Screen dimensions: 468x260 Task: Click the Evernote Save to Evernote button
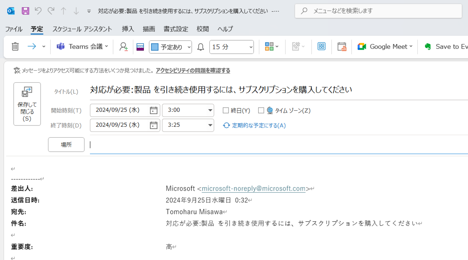446,46
